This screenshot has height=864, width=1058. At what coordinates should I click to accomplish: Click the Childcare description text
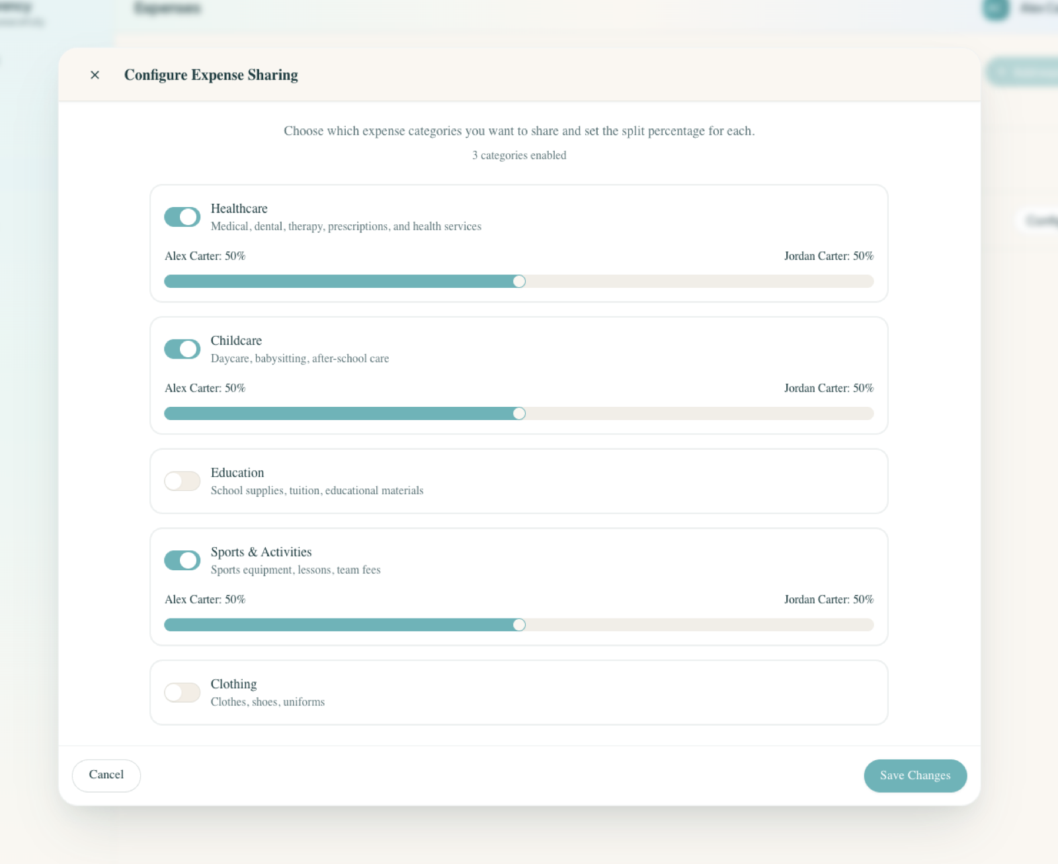300,359
